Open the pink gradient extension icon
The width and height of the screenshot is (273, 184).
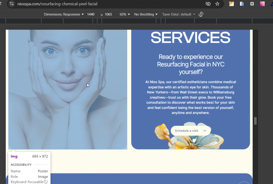[x=262, y=4]
